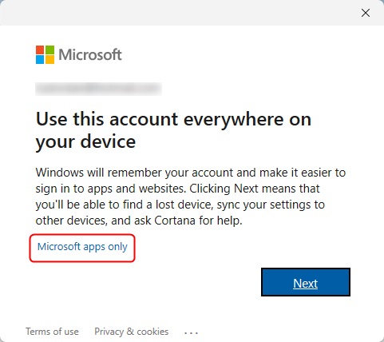Click the 'your device' heading line
Screen dimensions: 384x342
tap(85, 141)
